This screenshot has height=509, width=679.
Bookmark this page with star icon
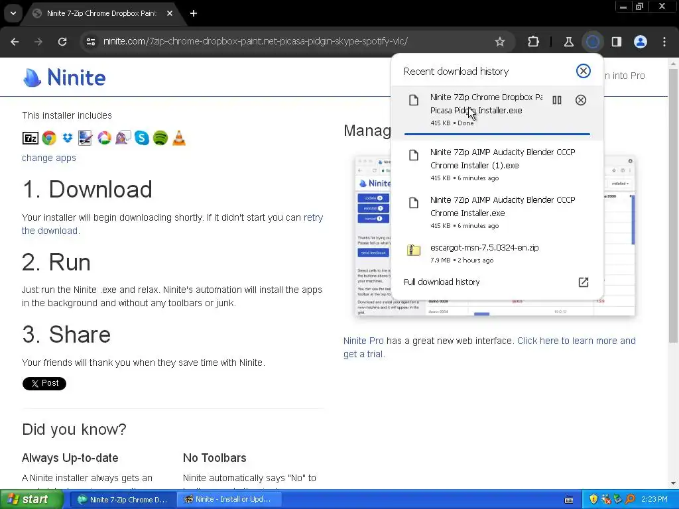(500, 42)
